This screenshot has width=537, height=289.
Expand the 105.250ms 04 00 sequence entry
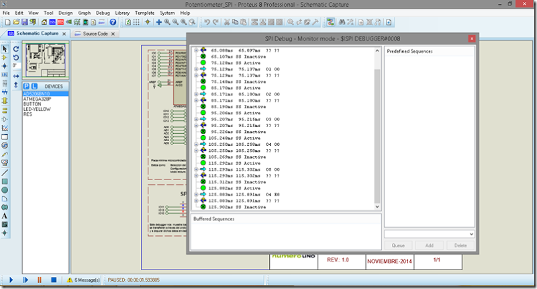tap(195, 144)
